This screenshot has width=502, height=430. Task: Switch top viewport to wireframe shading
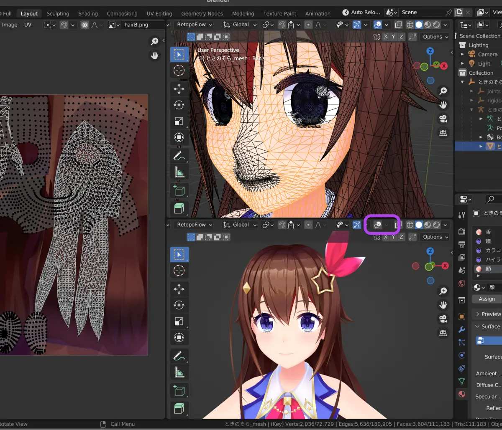point(410,25)
